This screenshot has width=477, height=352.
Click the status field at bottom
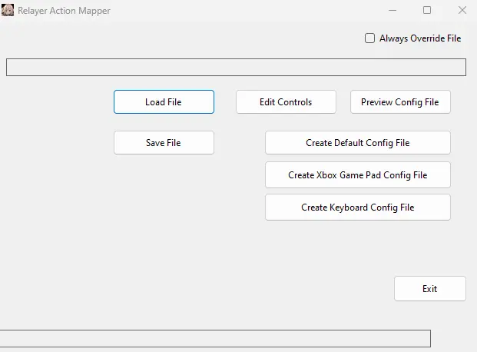tap(215, 338)
